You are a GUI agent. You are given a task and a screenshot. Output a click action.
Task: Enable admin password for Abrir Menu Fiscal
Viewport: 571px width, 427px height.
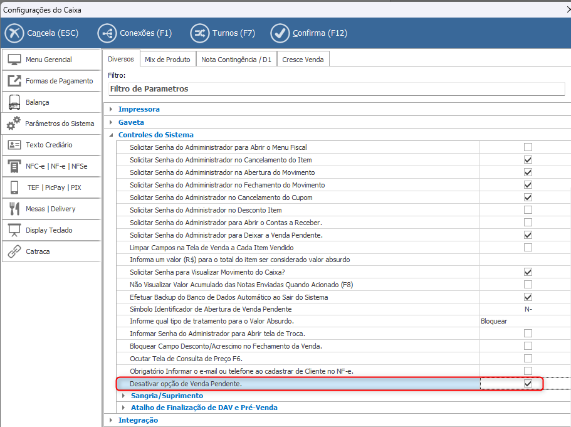point(528,147)
